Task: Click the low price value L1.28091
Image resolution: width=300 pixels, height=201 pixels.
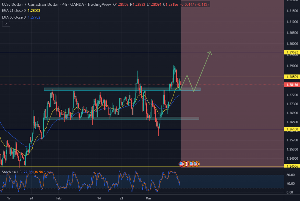Action: tap(154, 4)
